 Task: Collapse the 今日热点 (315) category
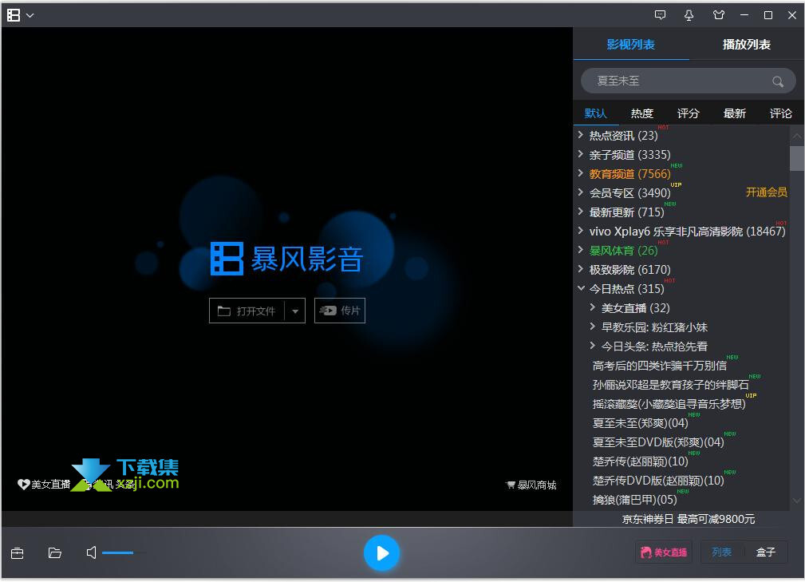pyautogui.click(x=581, y=288)
